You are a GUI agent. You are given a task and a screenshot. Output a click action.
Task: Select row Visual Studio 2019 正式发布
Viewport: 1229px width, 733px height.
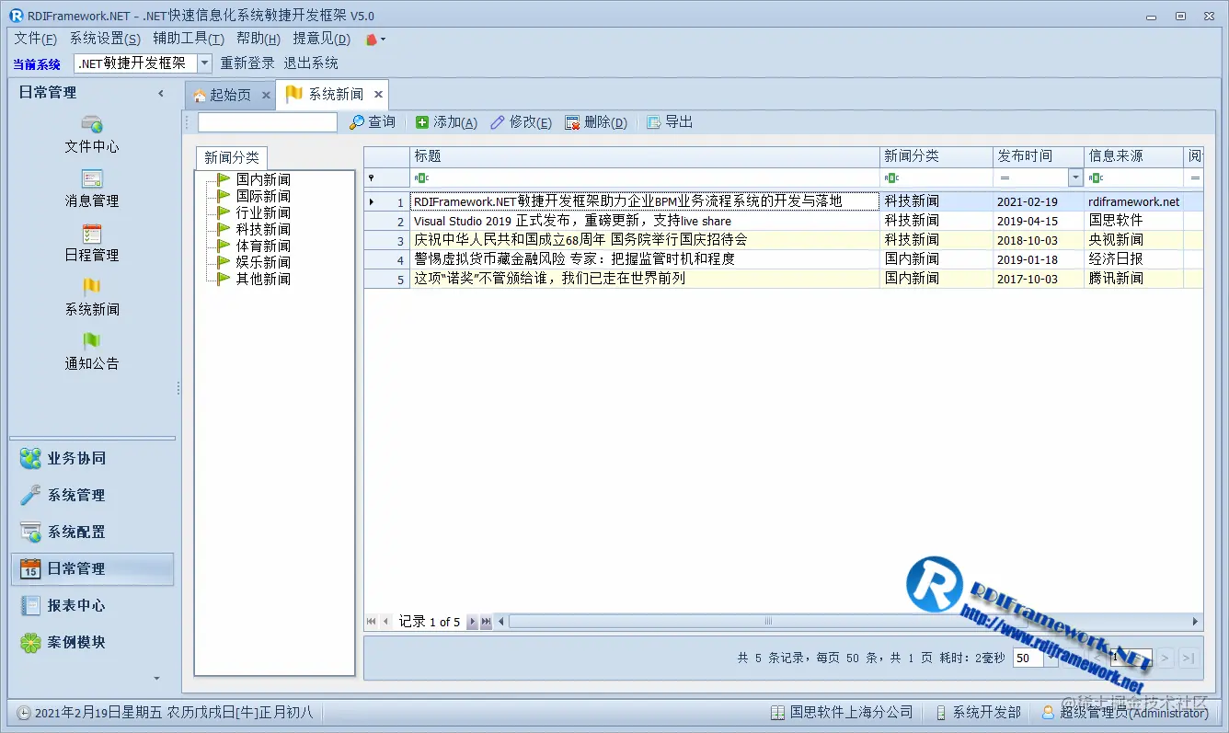pos(783,221)
